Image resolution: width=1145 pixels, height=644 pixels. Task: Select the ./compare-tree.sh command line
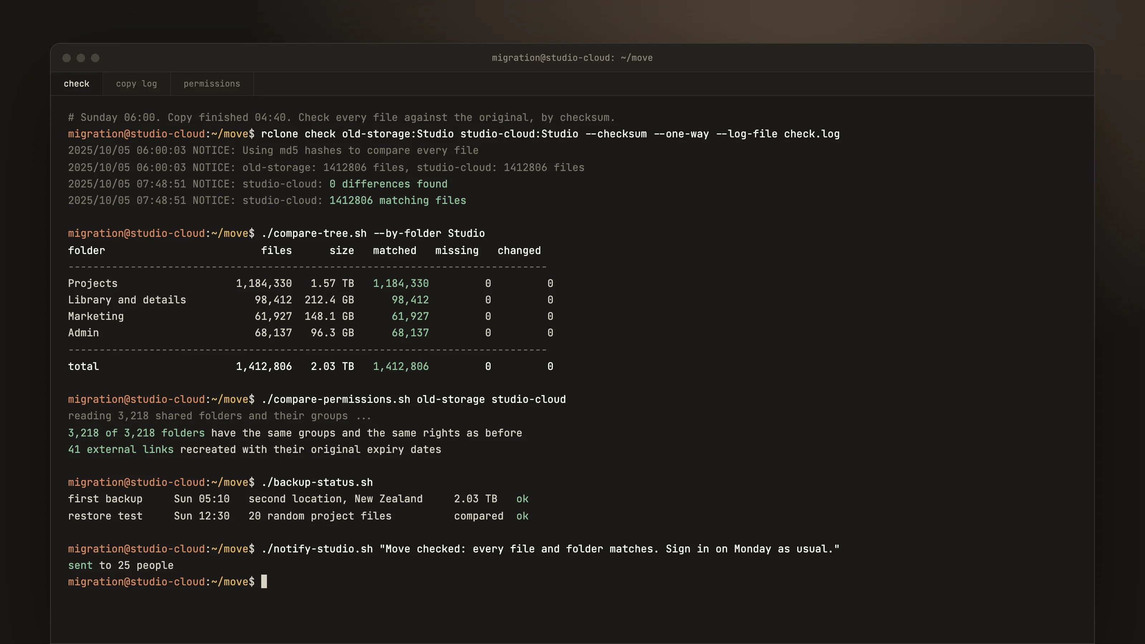pos(277,233)
